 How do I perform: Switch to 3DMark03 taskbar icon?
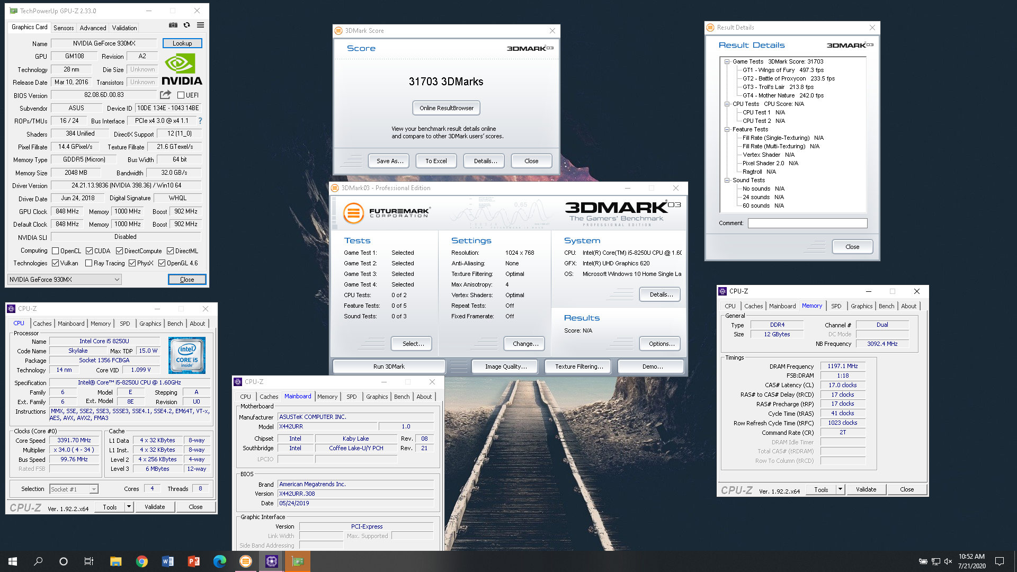click(x=245, y=561)
